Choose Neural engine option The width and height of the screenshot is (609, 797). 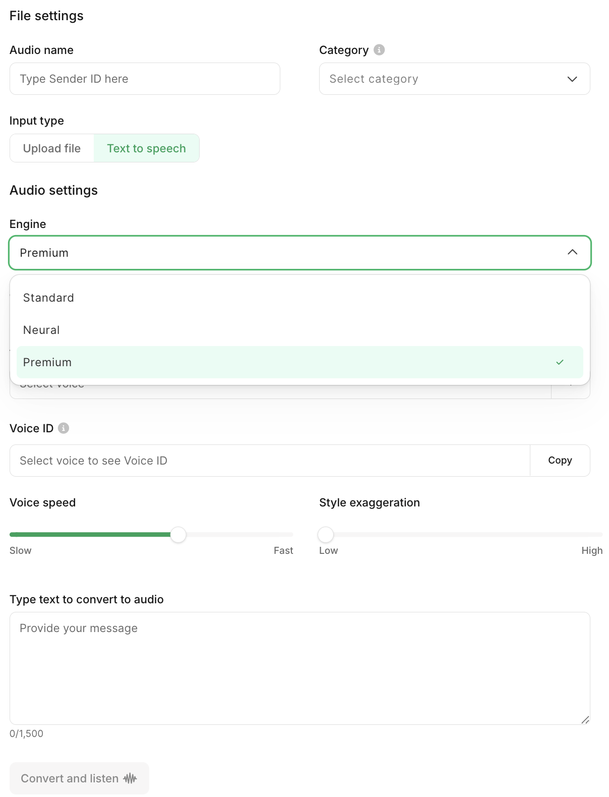tap(299, 330)
